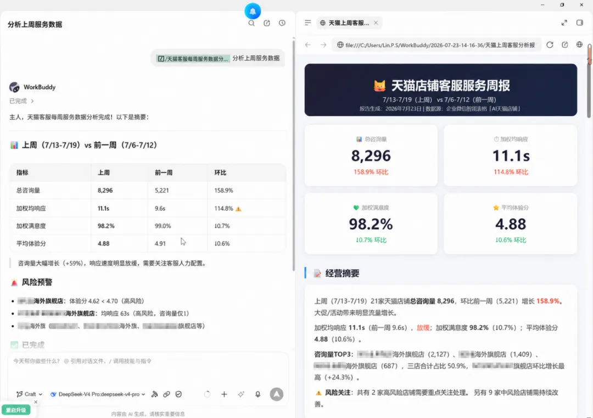Click the blue notification bell icon

(253, 11)
